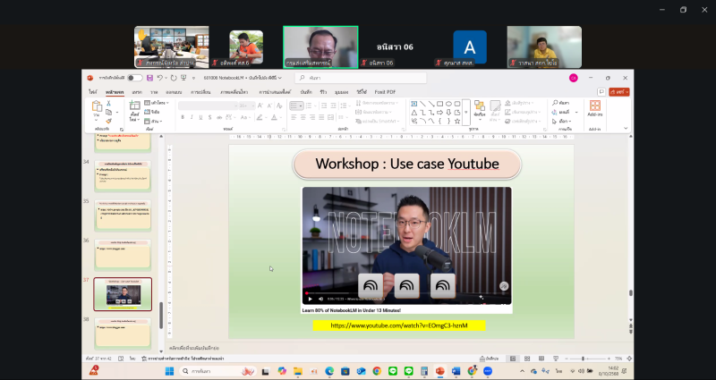Click the Paste clipboard icon in the ribbon
716x380 pixels.
pyautogui.click(x=97, y=110)
